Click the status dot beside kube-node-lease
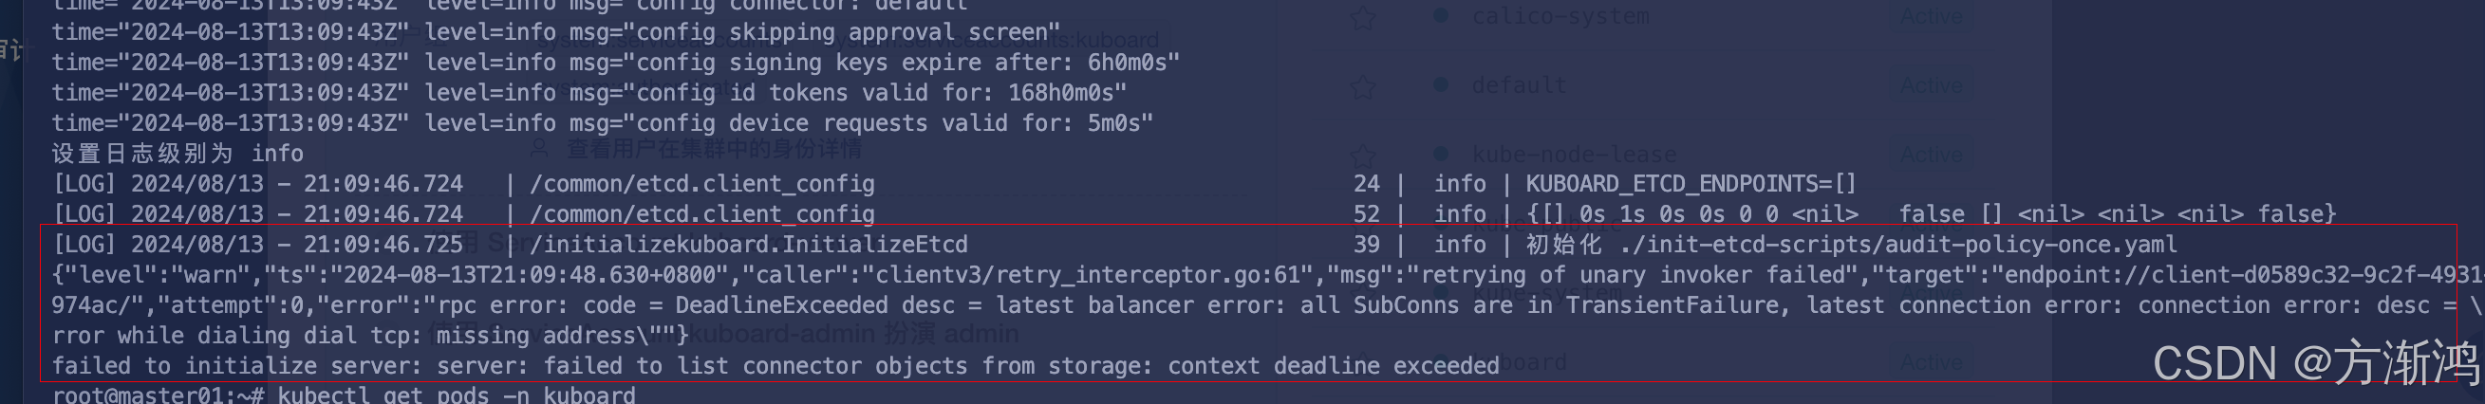 pyautogui.click(x=1440, y=153)
